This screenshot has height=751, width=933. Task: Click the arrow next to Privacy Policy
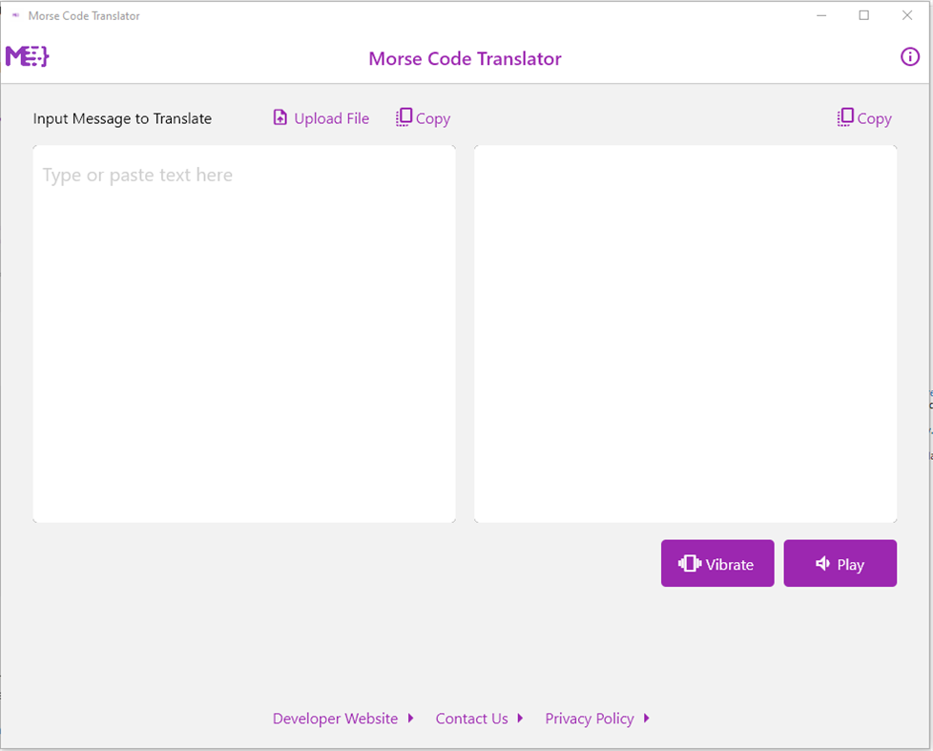click(647, 719)
